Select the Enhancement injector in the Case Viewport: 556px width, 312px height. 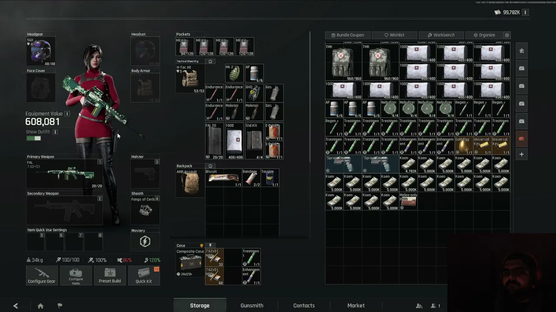[x=251, y=276]
